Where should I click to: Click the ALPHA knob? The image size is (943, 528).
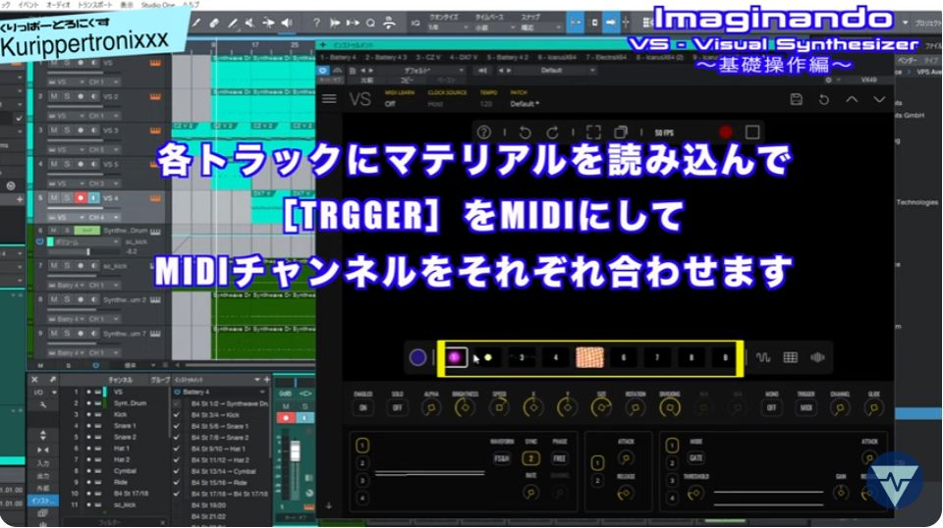pyautogui.click(x=430, y=408)
